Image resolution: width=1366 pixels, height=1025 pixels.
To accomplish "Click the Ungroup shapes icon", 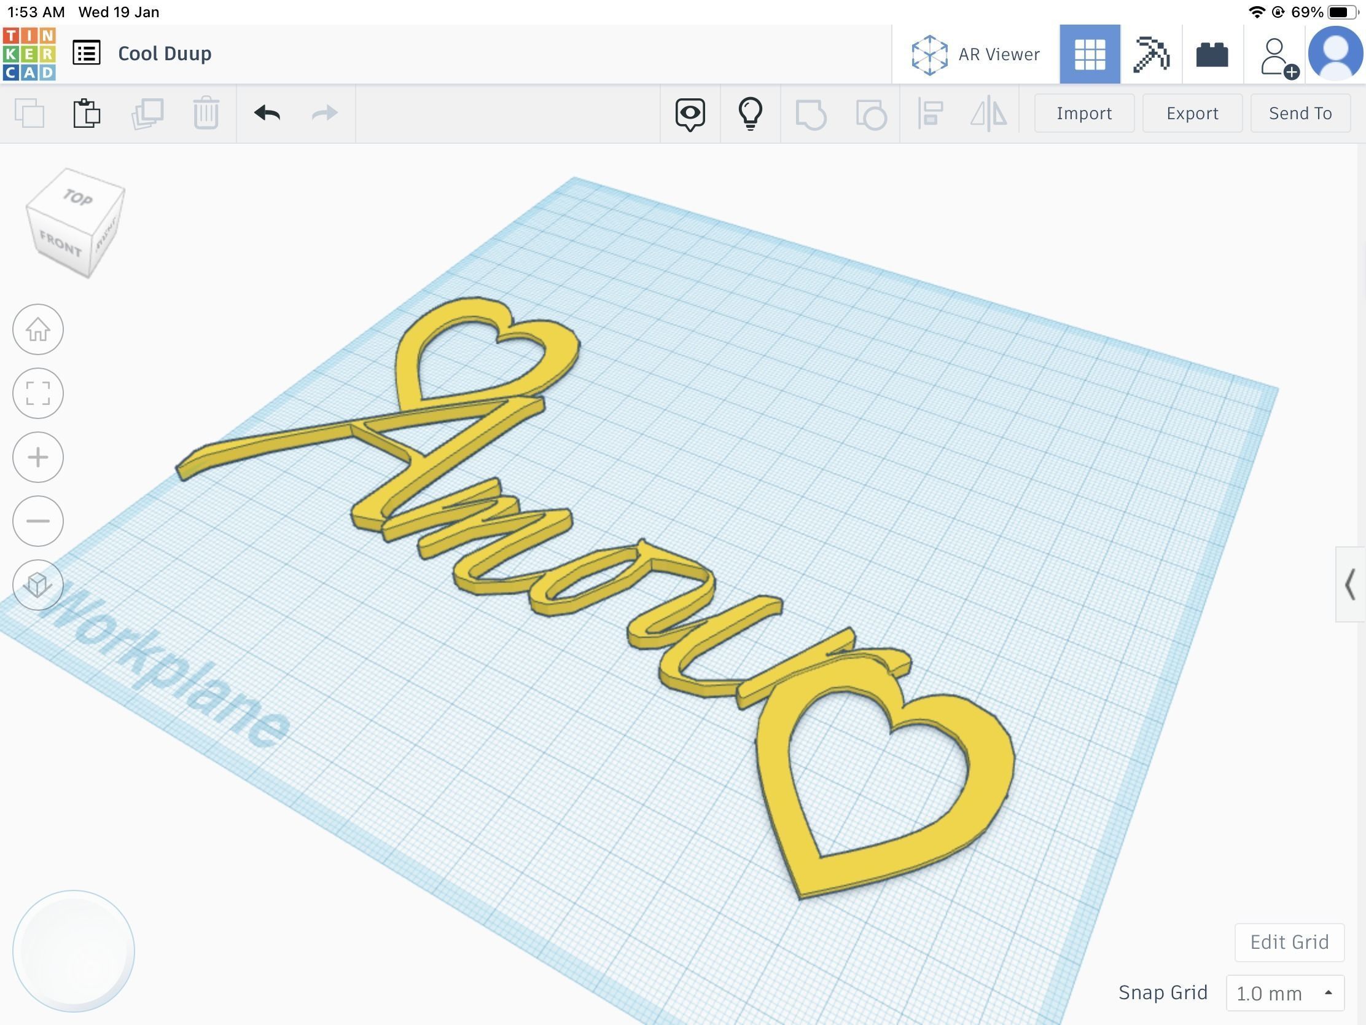I will 872,114.
